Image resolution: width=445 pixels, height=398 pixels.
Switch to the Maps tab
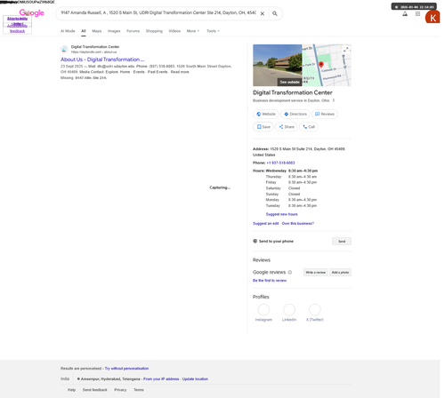pos(97,31)
